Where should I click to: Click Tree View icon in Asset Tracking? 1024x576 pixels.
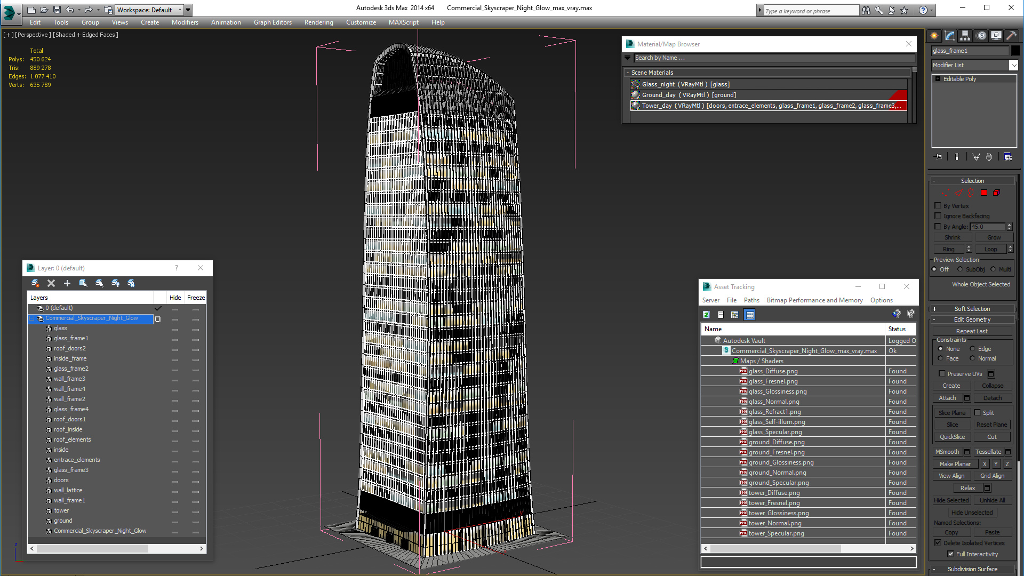click(735, 315)
